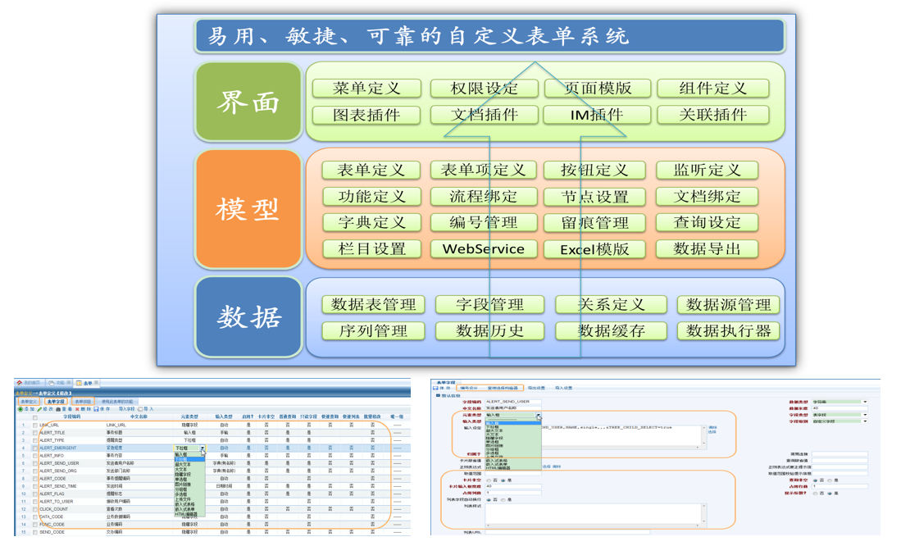Click the 数据长度 input field

coord(840,408)
